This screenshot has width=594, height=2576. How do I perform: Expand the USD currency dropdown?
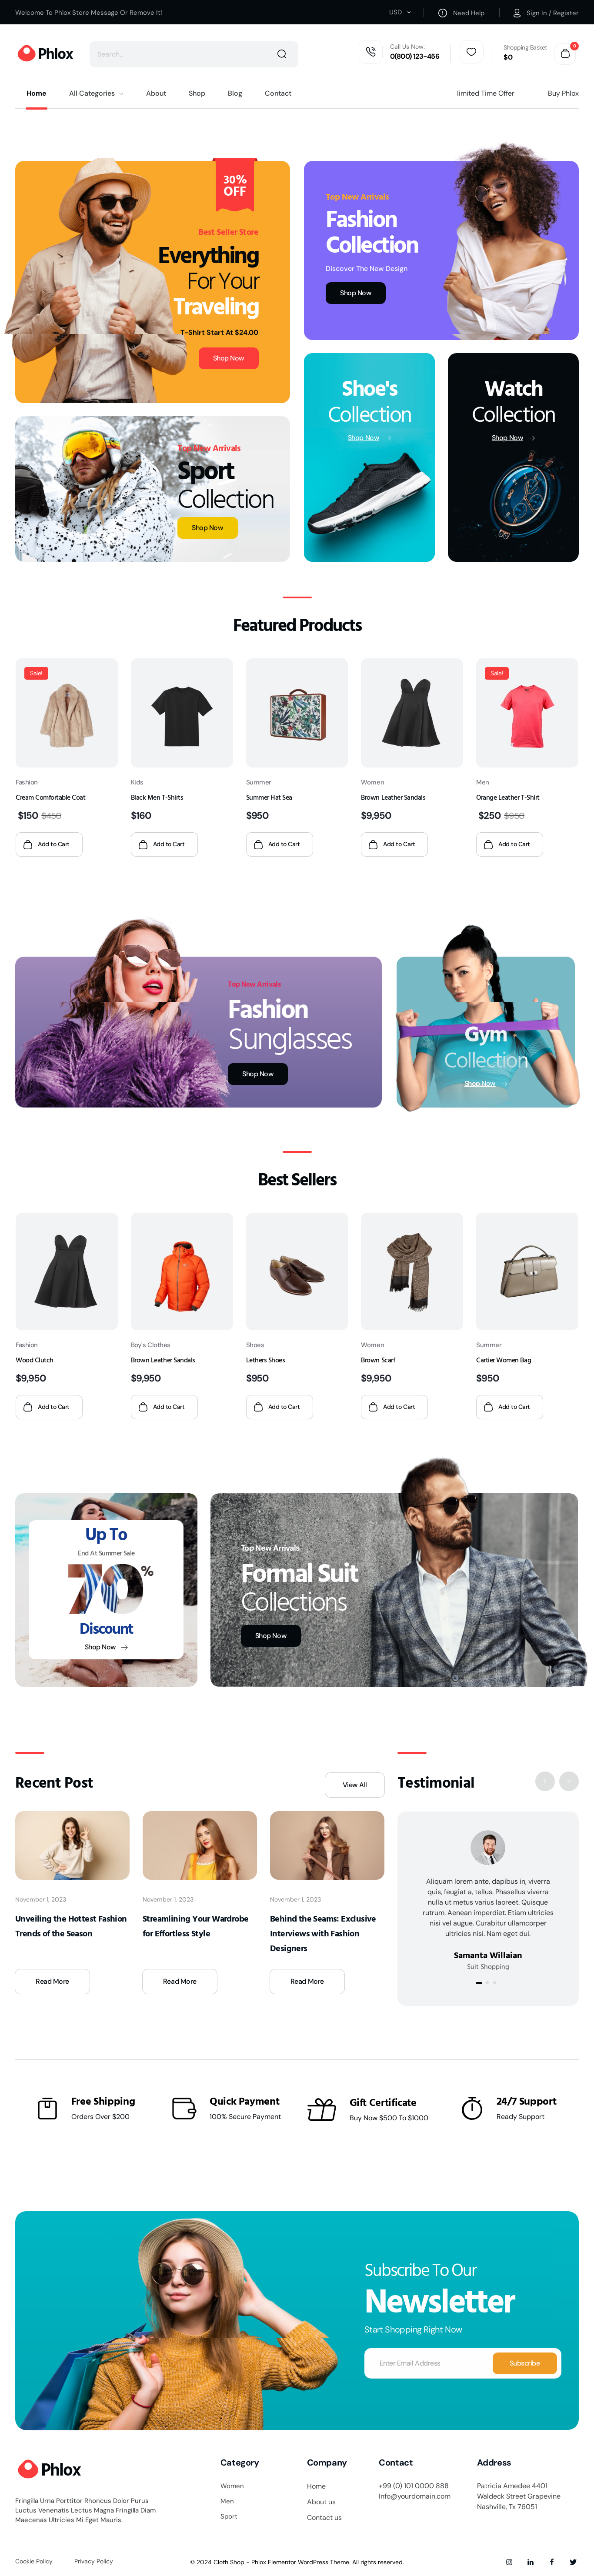(400, 13)
